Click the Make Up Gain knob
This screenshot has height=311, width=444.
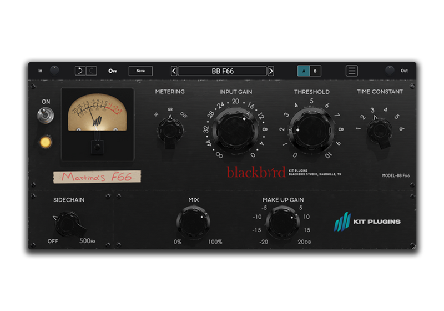[x=282, y=223]
